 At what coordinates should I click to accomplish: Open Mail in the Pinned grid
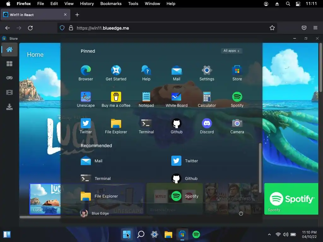(x=177, y=73)
